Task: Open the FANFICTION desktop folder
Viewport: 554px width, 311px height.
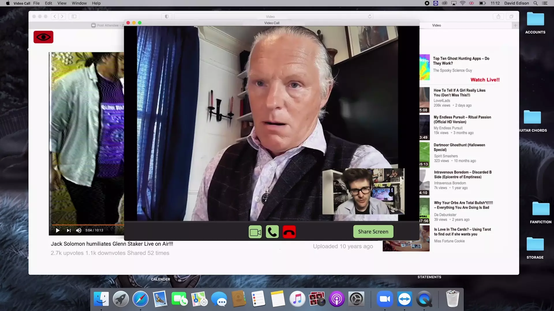Action: [540, 213]
